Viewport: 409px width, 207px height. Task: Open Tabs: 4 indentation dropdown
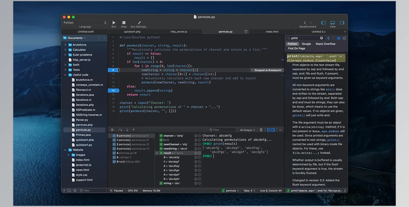point(249,191)
